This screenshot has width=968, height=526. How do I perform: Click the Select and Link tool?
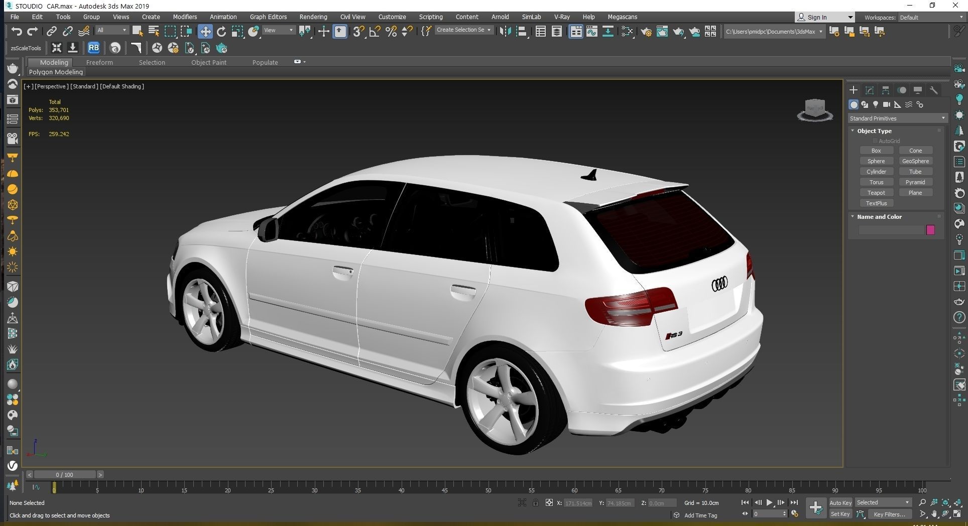51,32
